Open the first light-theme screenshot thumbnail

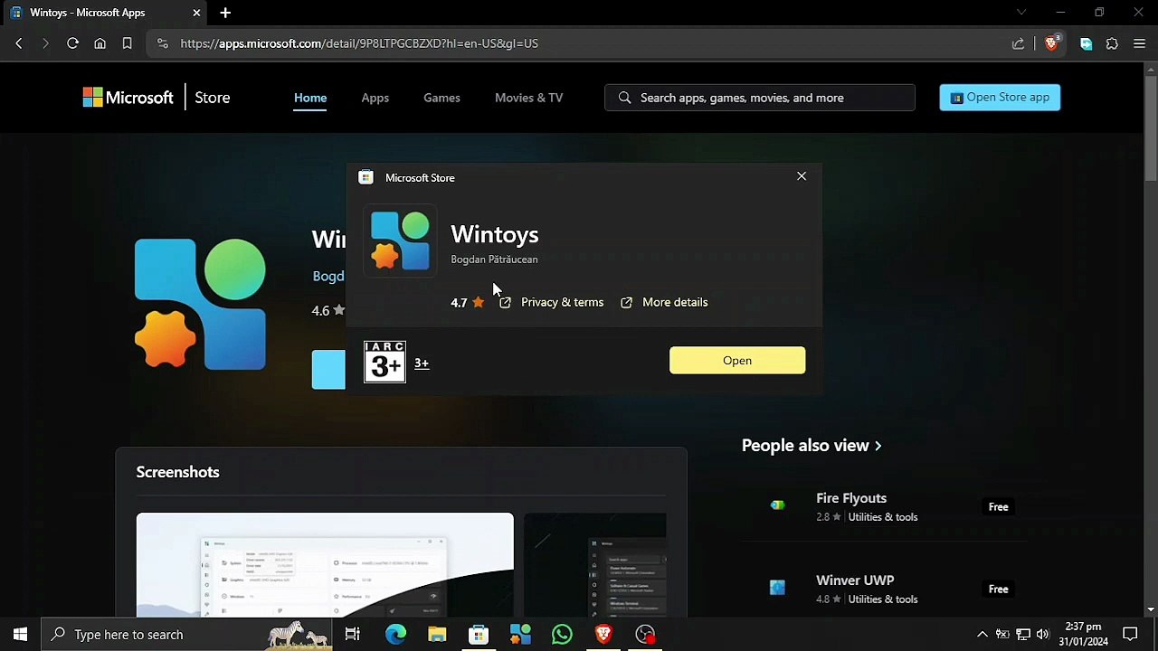coord(325,565)
